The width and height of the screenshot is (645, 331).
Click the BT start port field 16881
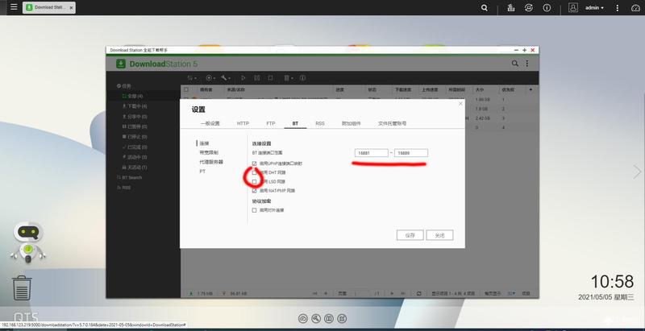(371, 153)
